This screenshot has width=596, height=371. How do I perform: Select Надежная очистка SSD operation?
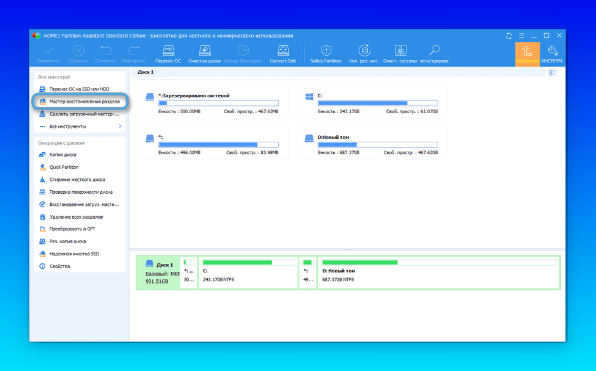[79, 254]
